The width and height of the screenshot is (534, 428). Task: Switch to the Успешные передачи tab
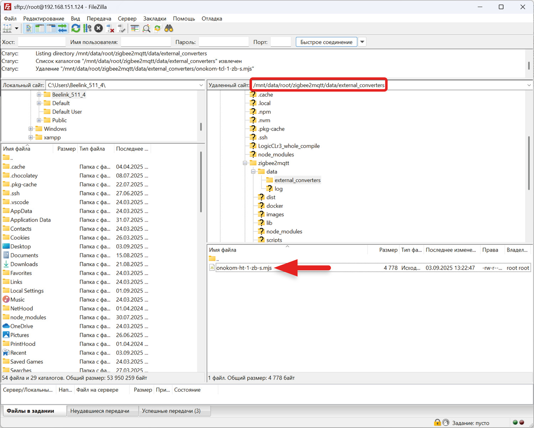(171, 411)
